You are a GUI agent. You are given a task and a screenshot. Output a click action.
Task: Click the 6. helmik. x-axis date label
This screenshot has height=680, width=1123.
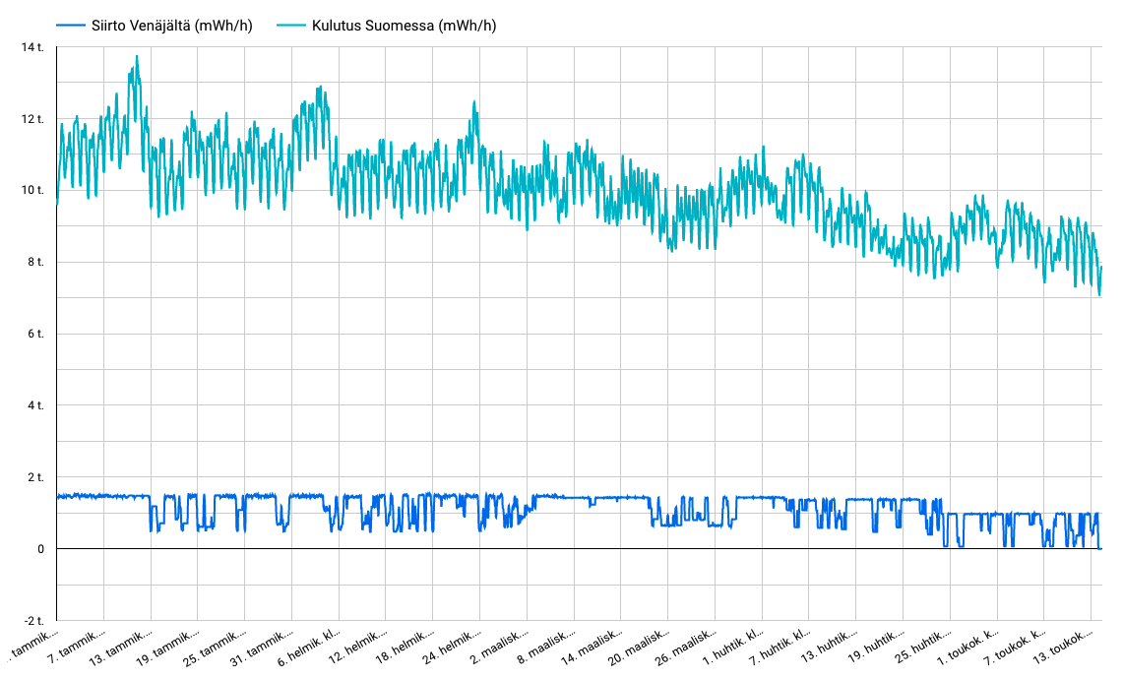(310, 647)
